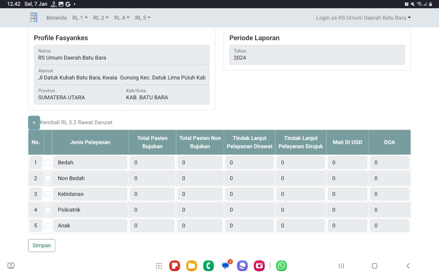Click the Nama field RS Umum Daerah
This screenshot has width=439, height=274.
coord(122,55)
